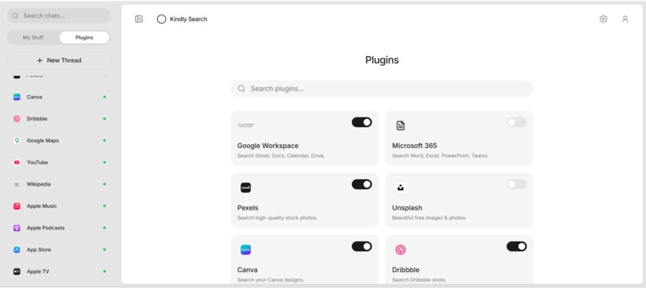Click 'Search high-quality stock photos.' description

tap(277, 218)
